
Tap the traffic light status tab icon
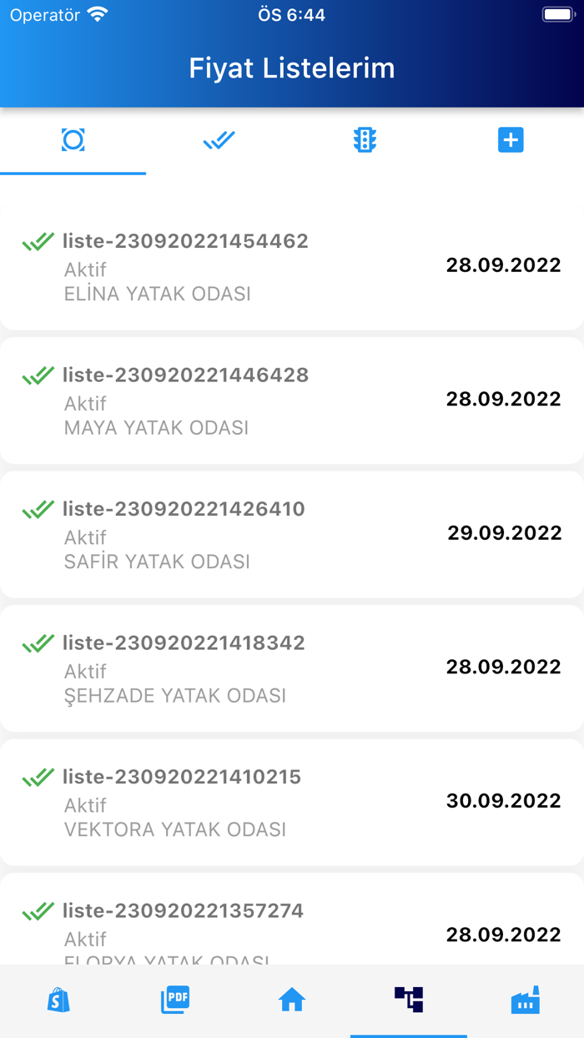point(365,140)
